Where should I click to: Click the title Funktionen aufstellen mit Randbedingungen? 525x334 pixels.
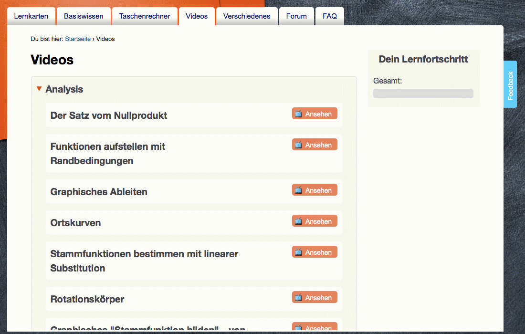tap(108, 154)
